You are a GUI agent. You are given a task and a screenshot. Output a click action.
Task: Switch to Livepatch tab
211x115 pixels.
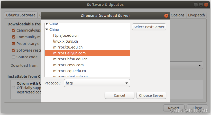point(196,15)
